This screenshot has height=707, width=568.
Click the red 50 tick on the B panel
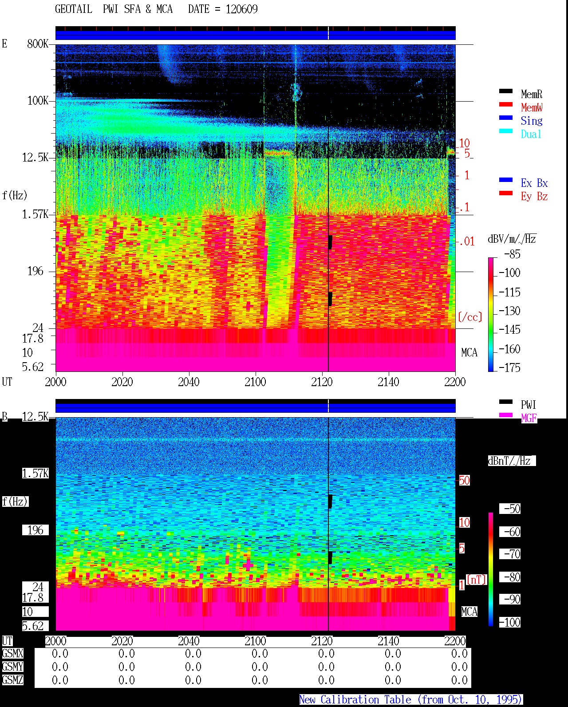click(x=464, y=480)
